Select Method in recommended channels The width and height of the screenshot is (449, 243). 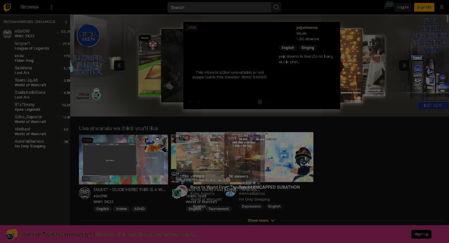tap(35, 131)
